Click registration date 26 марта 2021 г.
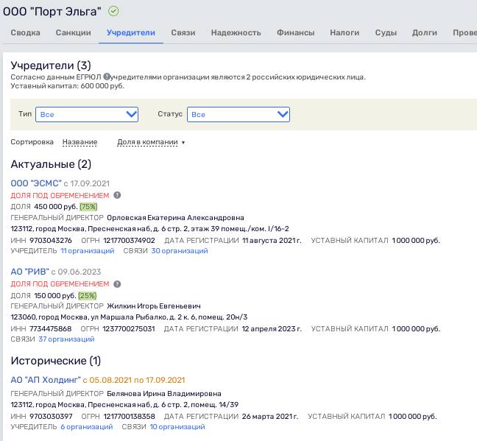This screenshot has height=441, width=477. [x=270, y=417]
